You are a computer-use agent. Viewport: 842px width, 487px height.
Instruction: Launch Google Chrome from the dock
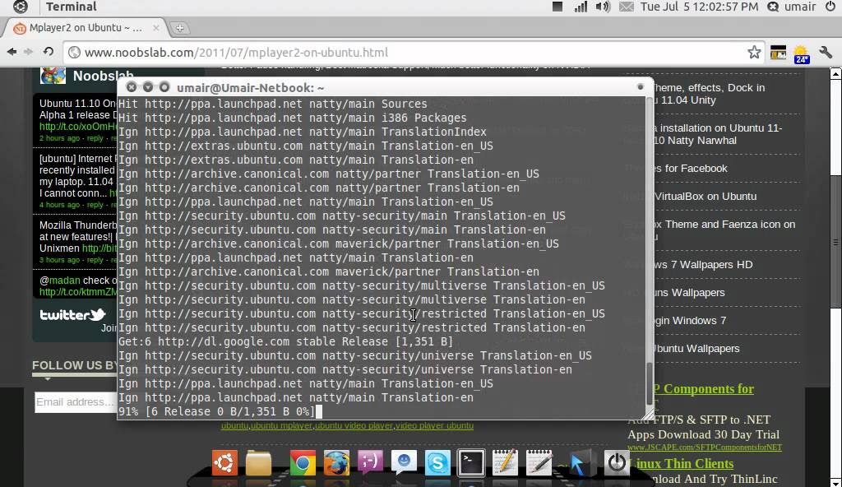303,463
